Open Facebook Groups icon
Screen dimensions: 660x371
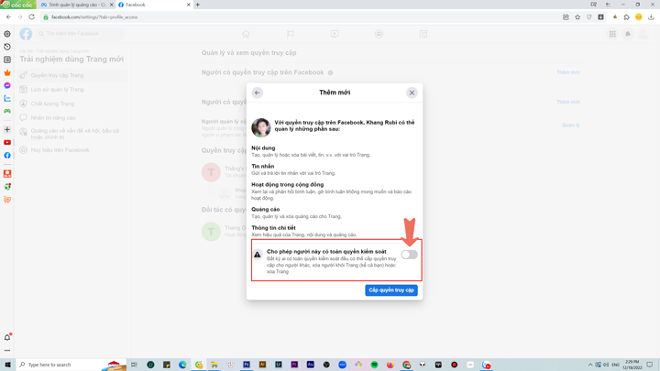click(x=379, y=34)
